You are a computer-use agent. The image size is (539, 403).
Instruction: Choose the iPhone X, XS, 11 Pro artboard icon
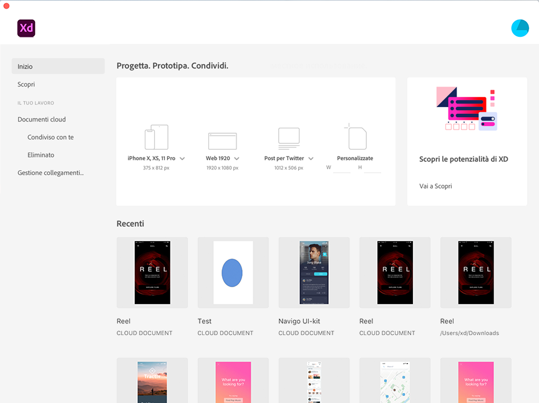157,137
